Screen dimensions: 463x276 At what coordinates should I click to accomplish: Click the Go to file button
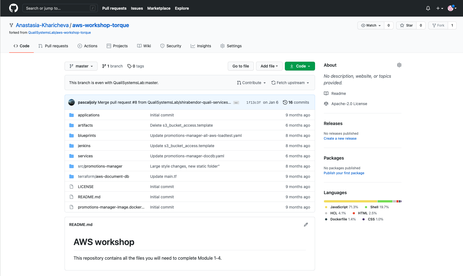pyautogui.click(x=241, y=66)
